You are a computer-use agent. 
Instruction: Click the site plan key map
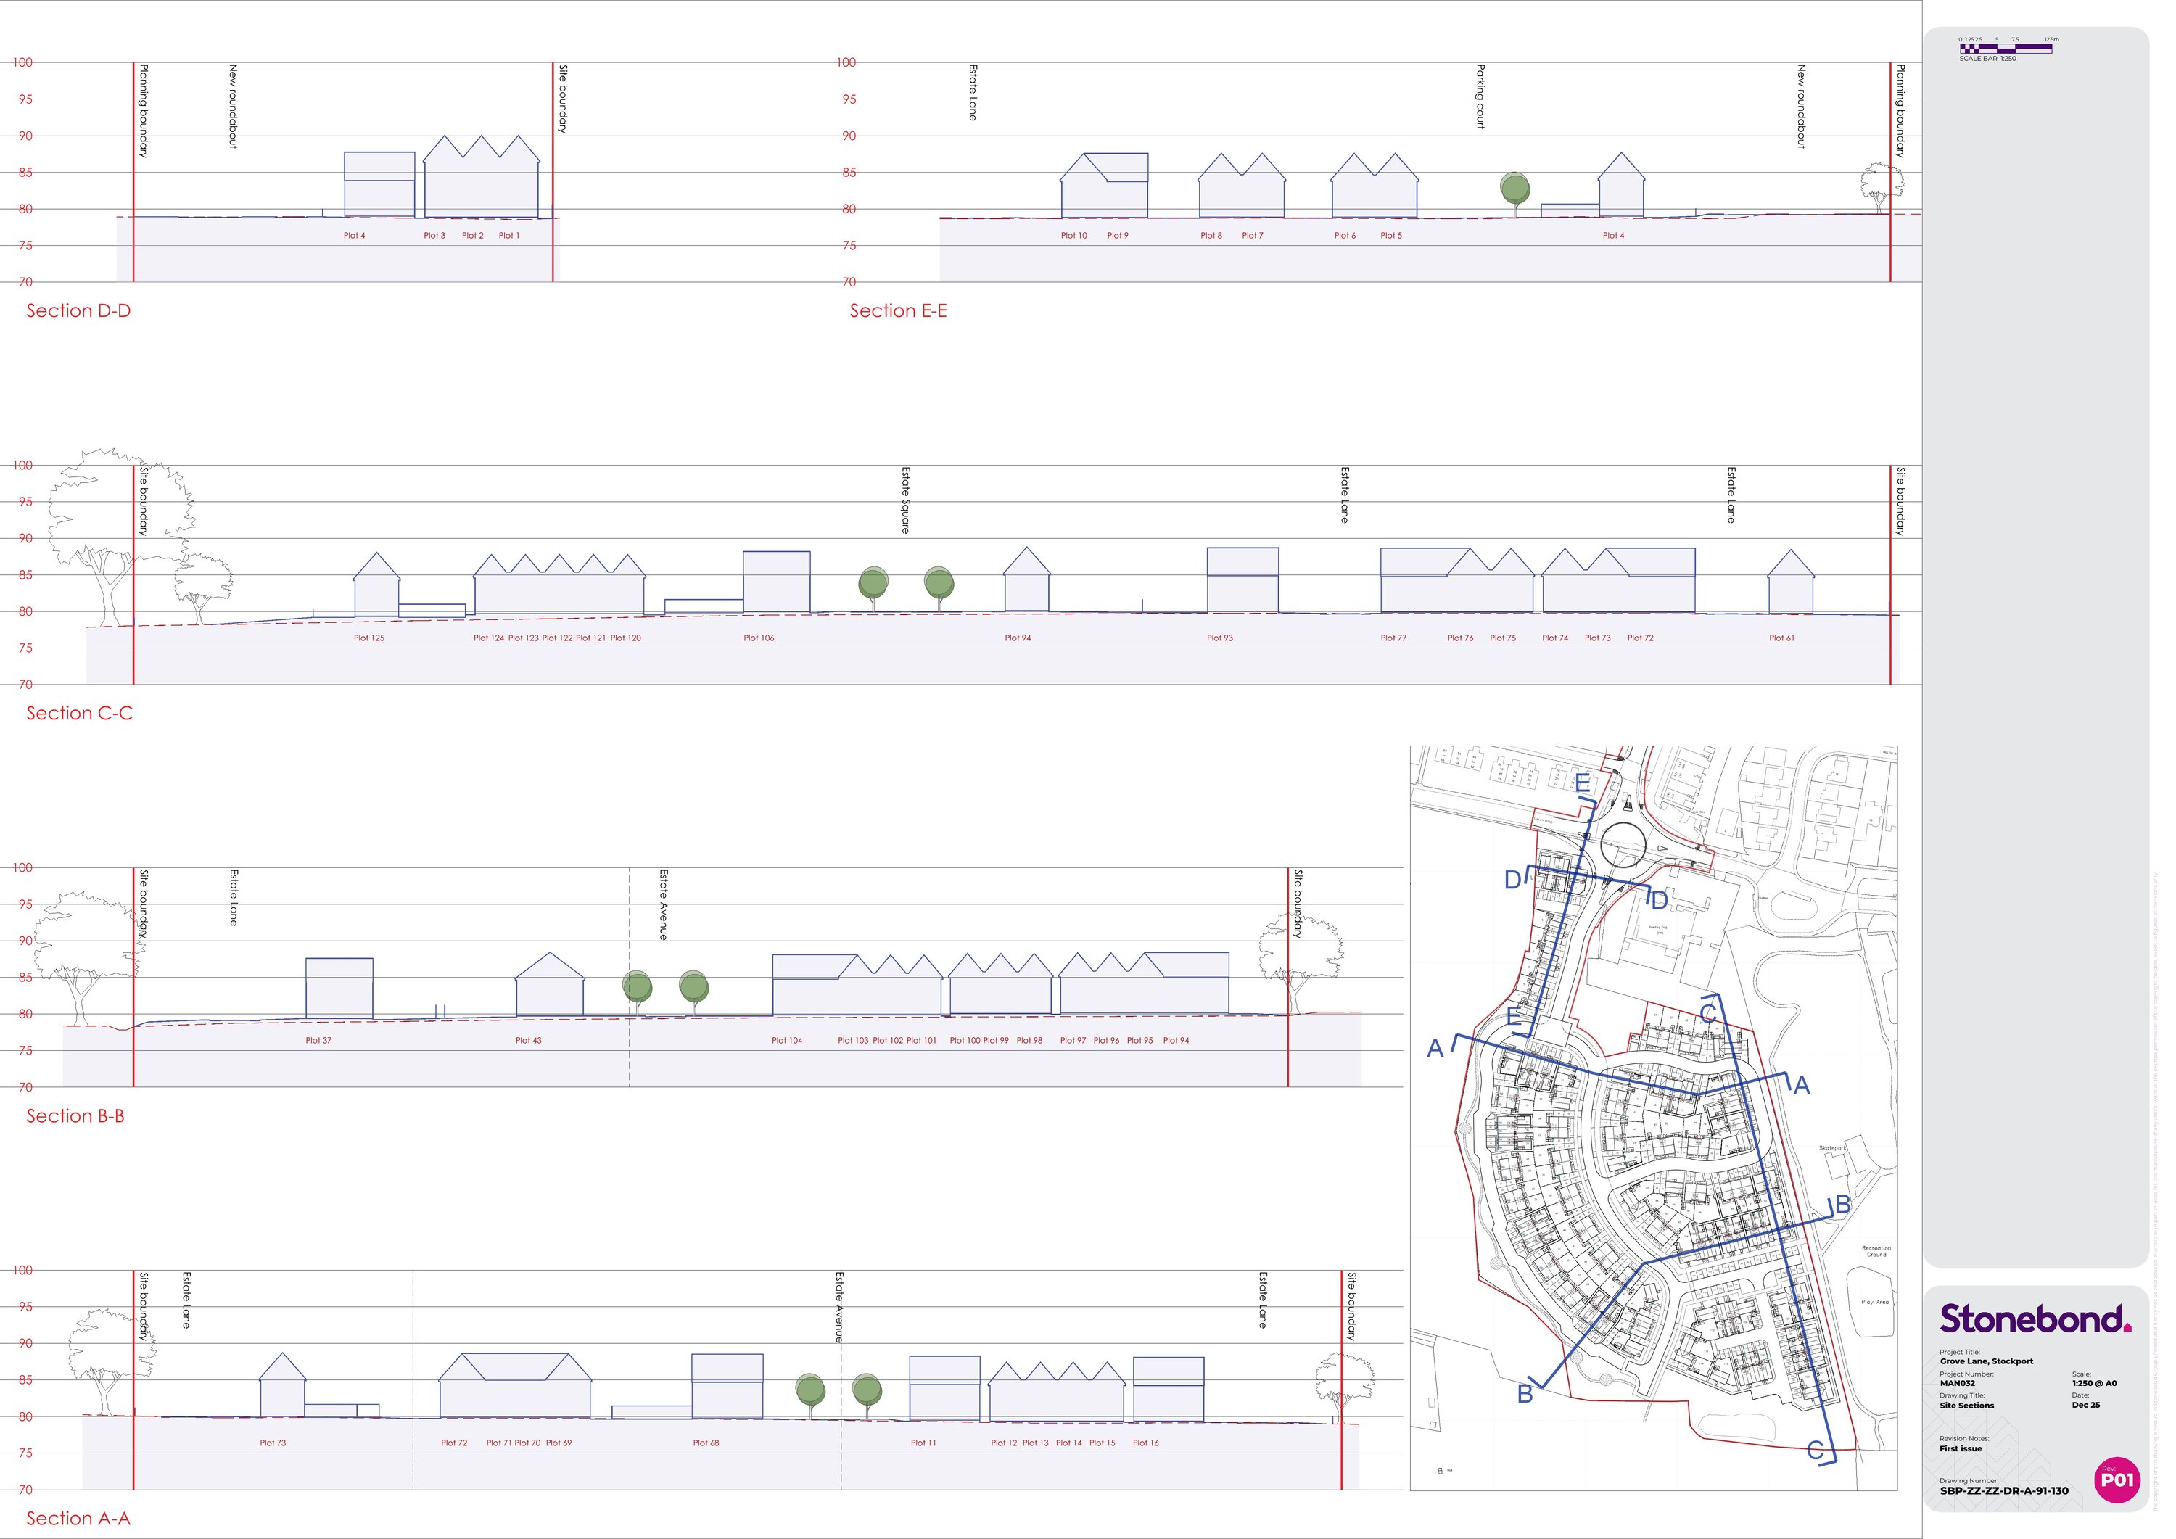[1653, 1118]
